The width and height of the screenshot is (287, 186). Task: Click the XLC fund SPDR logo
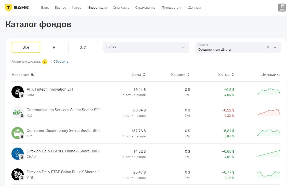click(18, 112)
